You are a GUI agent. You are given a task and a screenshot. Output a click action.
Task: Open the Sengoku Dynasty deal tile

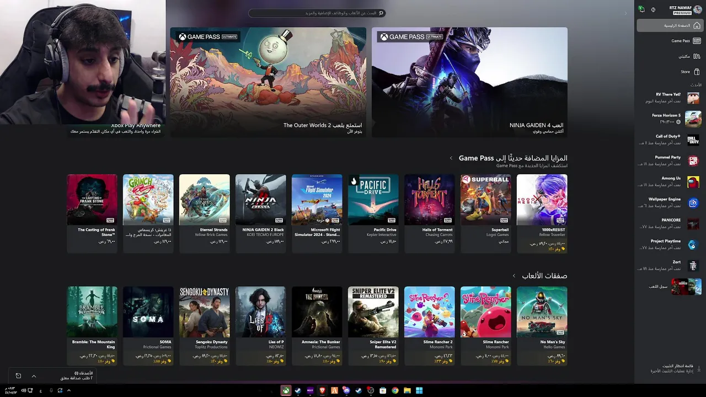pos(204,325)
